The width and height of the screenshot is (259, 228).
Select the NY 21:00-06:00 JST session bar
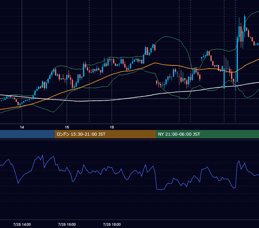click(x=207, y=134)
